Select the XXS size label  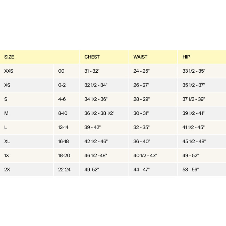[10, 71]
